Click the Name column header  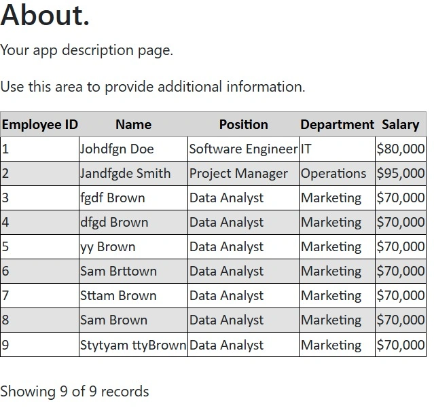(x=133, y=124)
